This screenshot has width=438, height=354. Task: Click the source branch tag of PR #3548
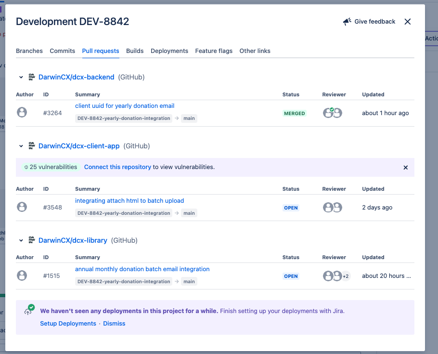point(124,213)
